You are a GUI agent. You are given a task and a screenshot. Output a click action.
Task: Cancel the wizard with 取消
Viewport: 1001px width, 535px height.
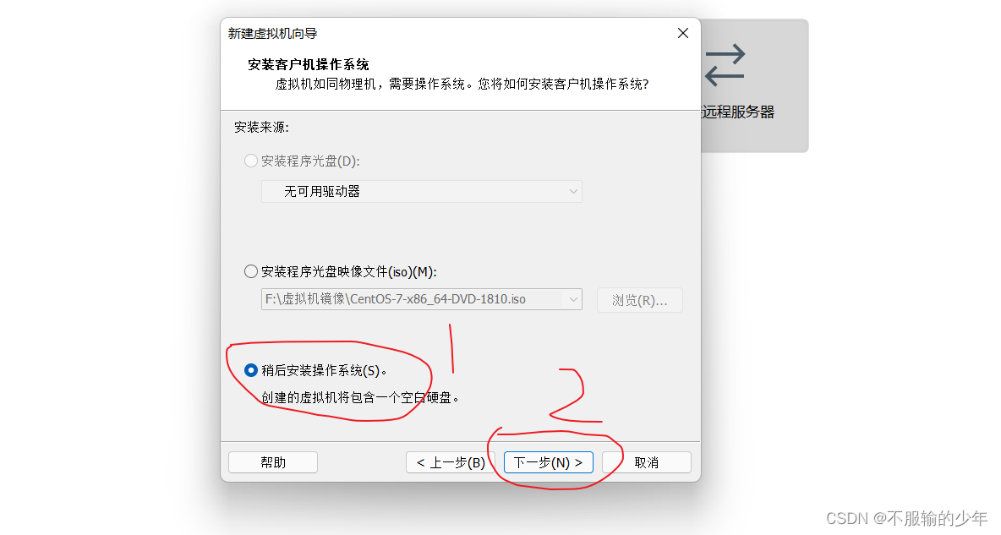(x=646, y=462)
